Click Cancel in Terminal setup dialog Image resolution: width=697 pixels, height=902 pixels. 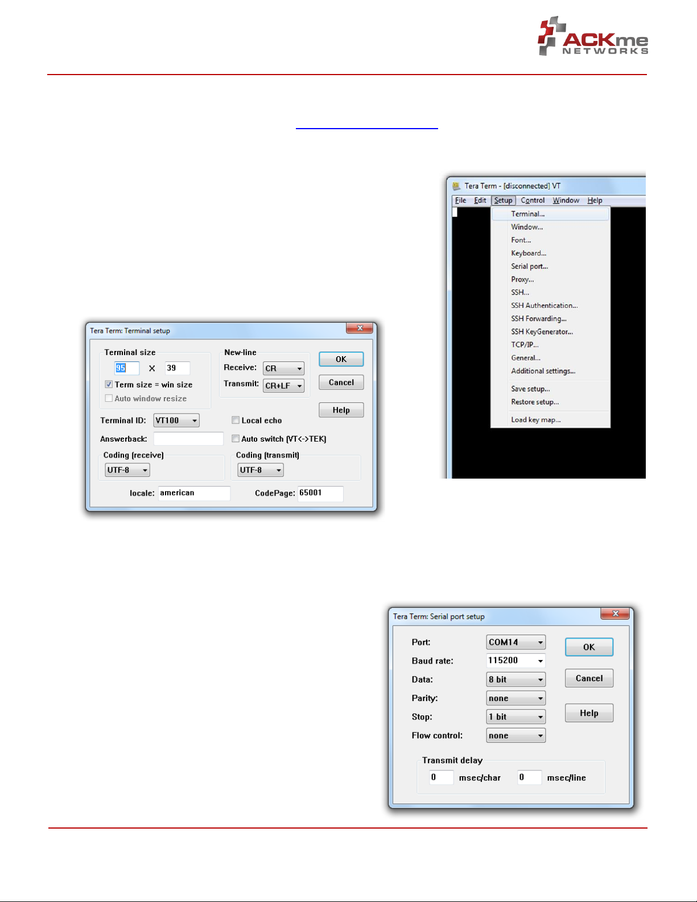pos(341,382)
